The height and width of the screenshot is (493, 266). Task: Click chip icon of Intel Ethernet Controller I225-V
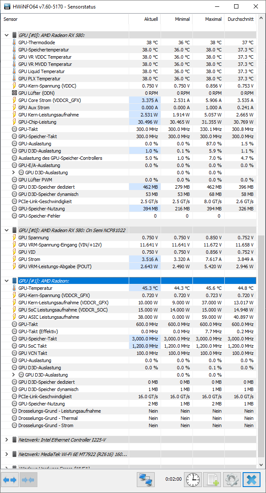[14, 439]
